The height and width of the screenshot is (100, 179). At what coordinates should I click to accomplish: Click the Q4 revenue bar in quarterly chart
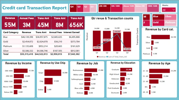pos(127,41)
